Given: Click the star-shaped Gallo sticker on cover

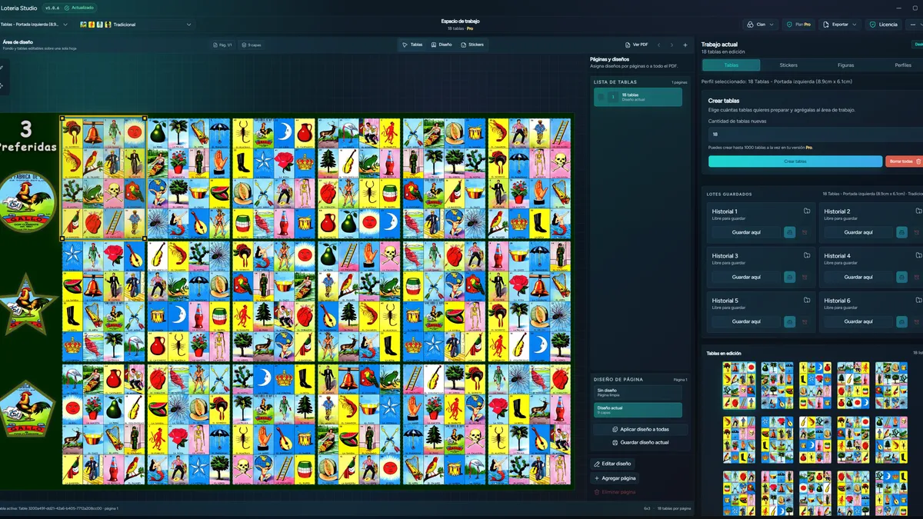Looking at the screenshot, I should (x=28, y=305).
